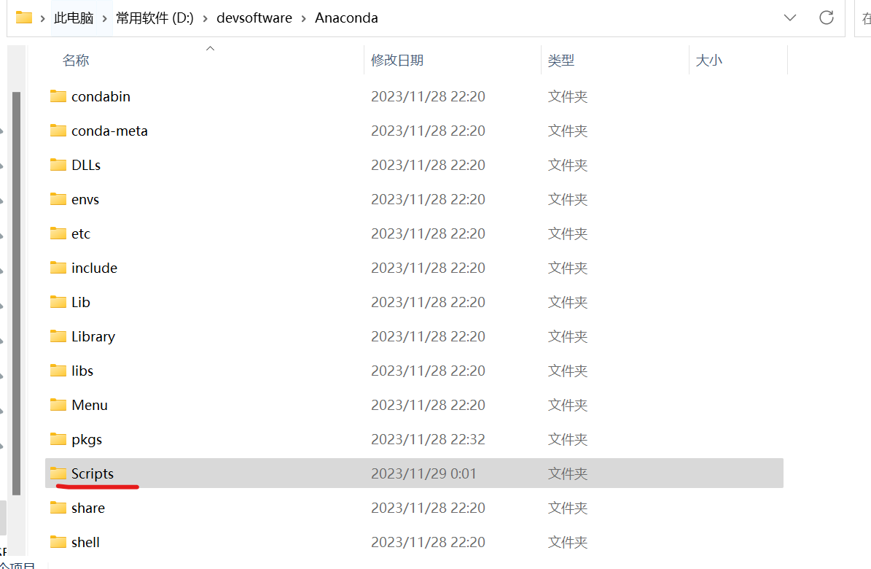The height and width of the screenshot is (569, 871).
Task: Click pkgs modified date 2023/11/28 22:32
Action: (429, 439)
